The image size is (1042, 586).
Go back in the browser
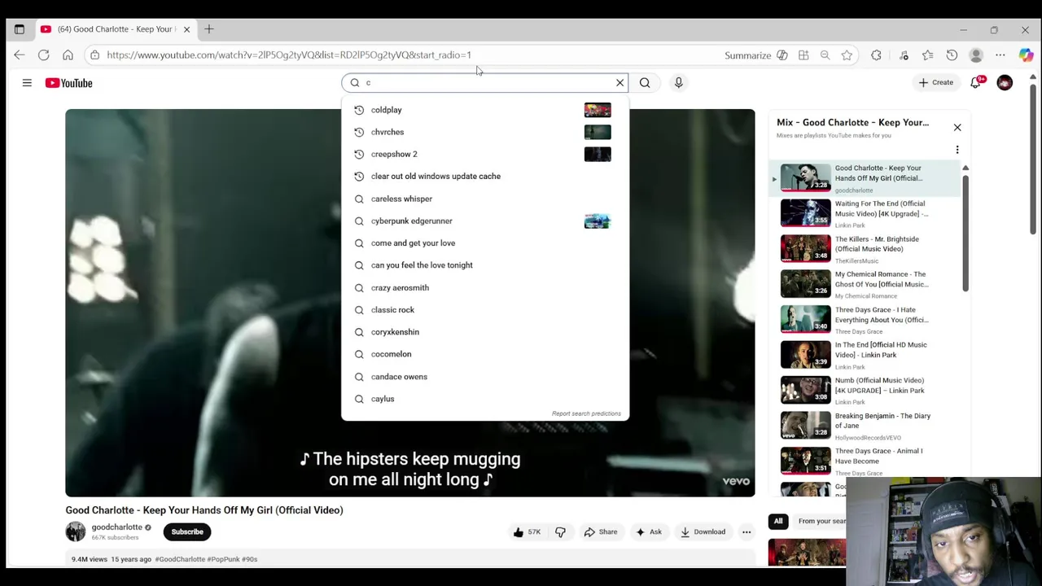20,55
